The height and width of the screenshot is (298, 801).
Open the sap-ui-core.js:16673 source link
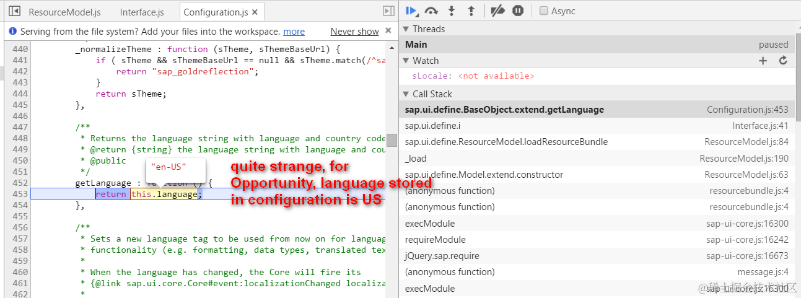click(748, 256)
